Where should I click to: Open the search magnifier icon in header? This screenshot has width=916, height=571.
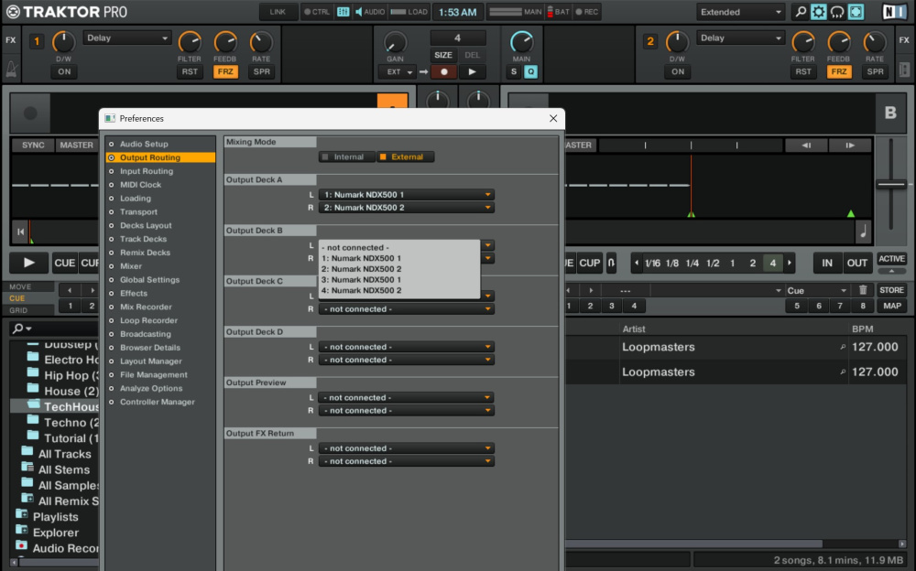[x=801, y=12]
